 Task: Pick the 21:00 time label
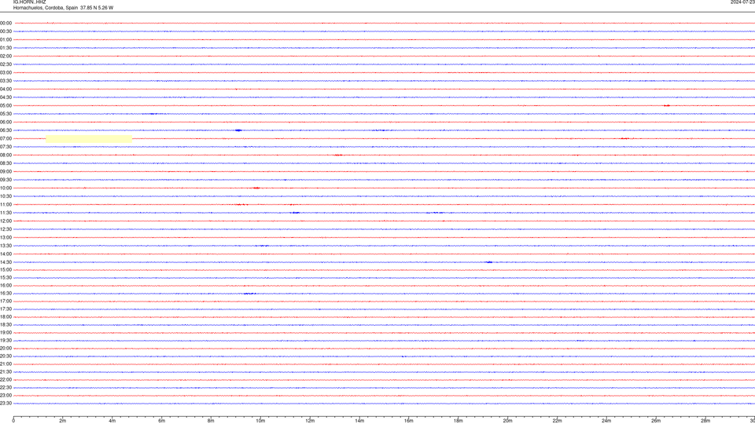pyautogui.click(x=6, y=364)
